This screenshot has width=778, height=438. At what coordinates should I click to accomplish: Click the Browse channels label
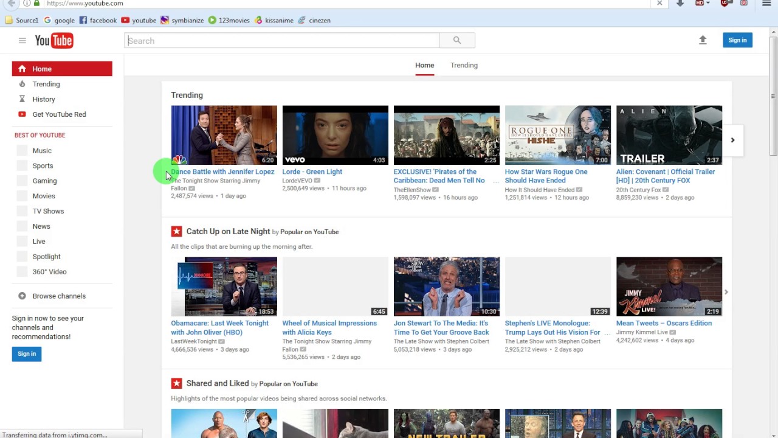(x=59, y=296)
